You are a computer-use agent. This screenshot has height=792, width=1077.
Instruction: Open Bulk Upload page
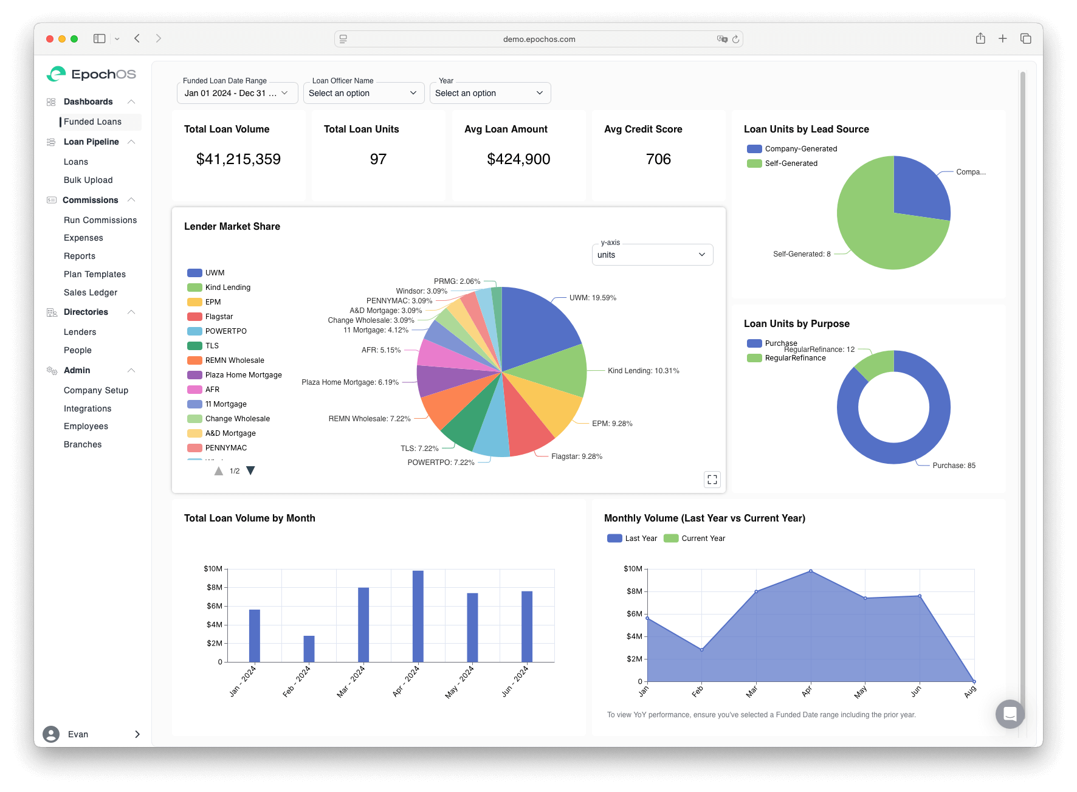(x=88, y=180)
